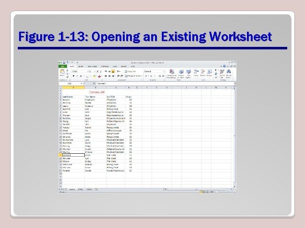305x228 pixels.
Task: Switch to the View ribbon tab
Action: (133, 66)
